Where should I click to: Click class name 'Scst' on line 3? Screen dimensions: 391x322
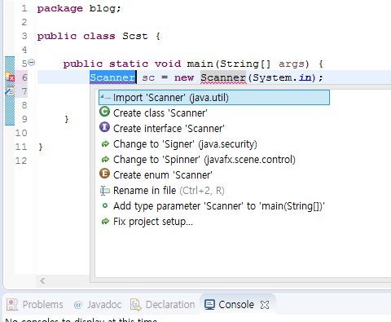(x=135, y=36)
